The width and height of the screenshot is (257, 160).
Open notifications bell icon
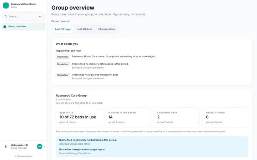click(6, 146)
